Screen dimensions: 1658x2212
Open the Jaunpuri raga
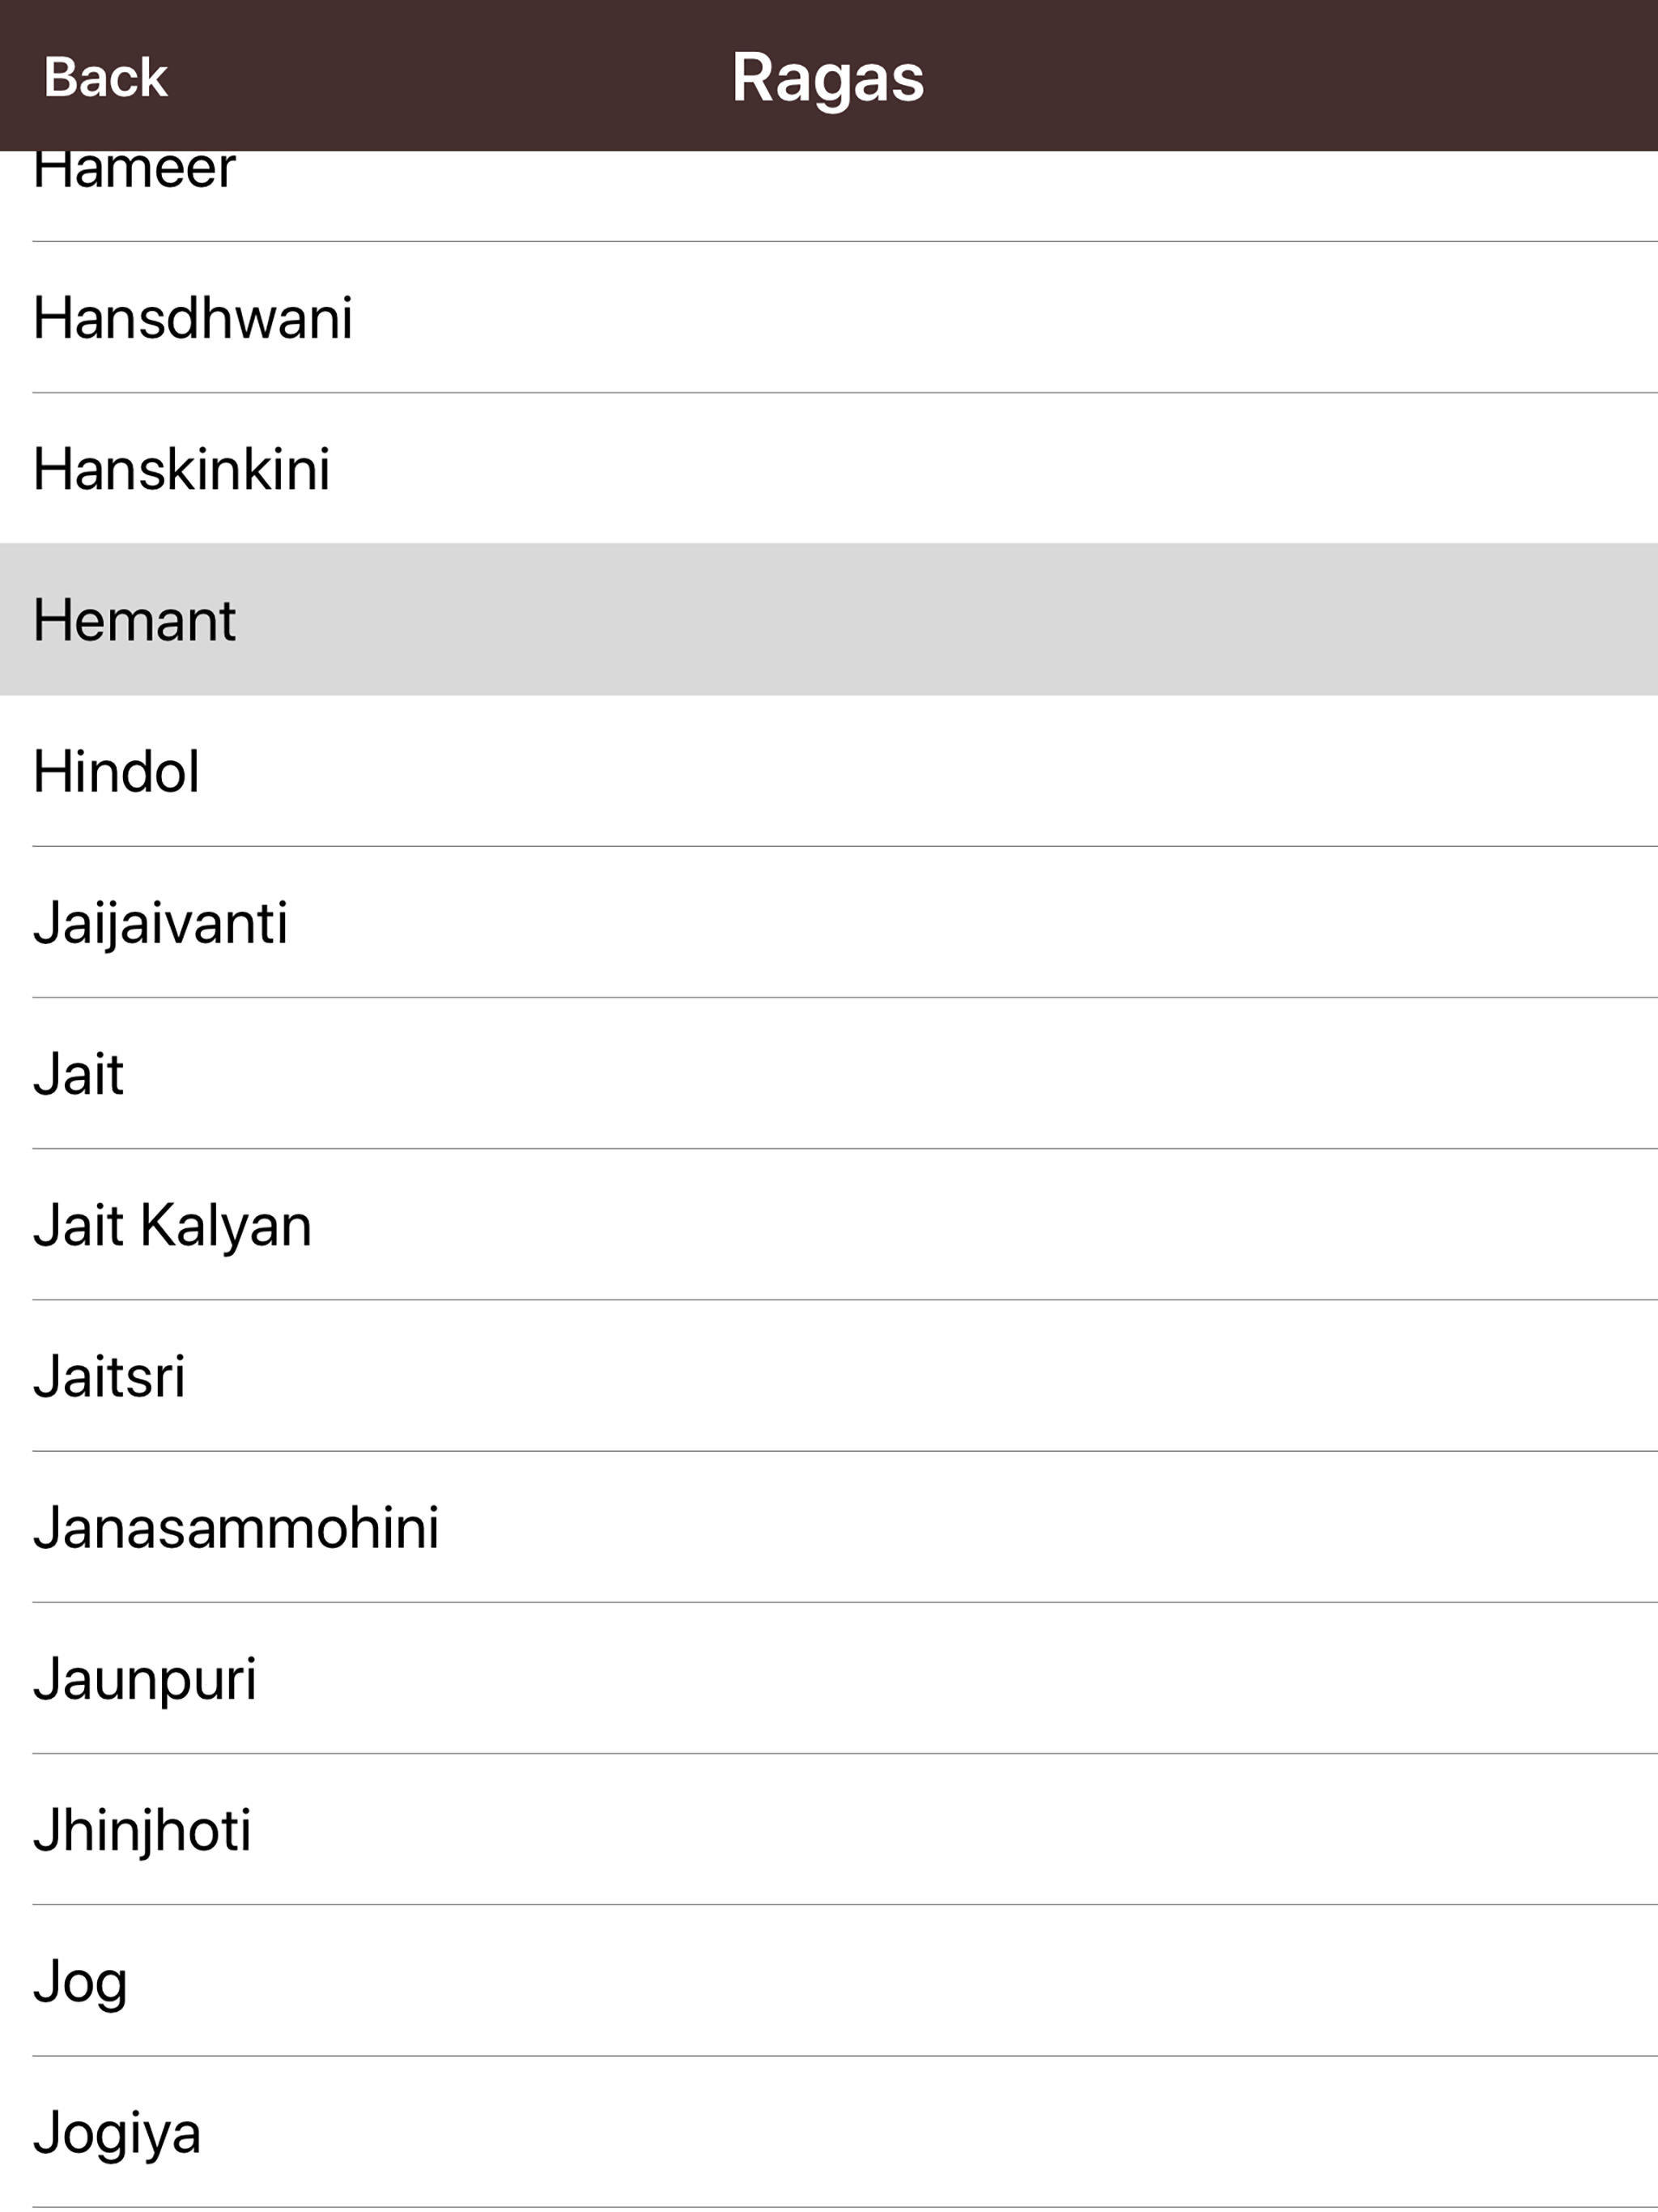point(145,1679)
